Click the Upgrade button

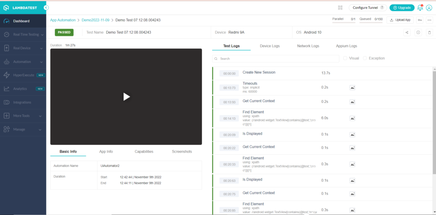tap(402, 8)
